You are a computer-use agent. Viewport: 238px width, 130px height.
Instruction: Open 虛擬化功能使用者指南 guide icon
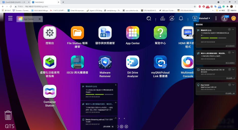[x=50, y=62]
